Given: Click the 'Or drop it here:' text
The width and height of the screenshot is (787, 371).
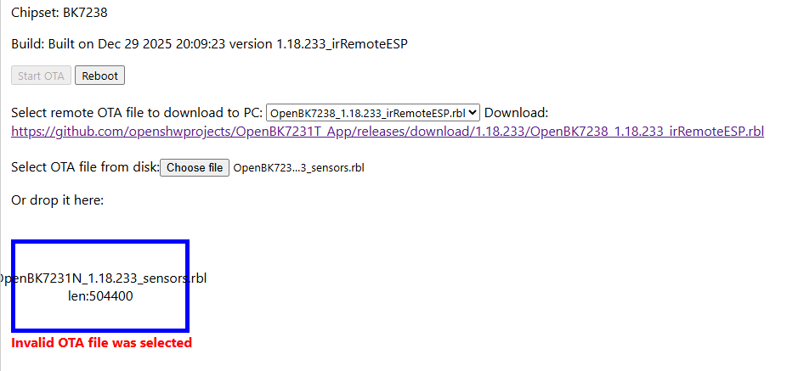Looking at the screenshot, I should [x=58, y=200].
